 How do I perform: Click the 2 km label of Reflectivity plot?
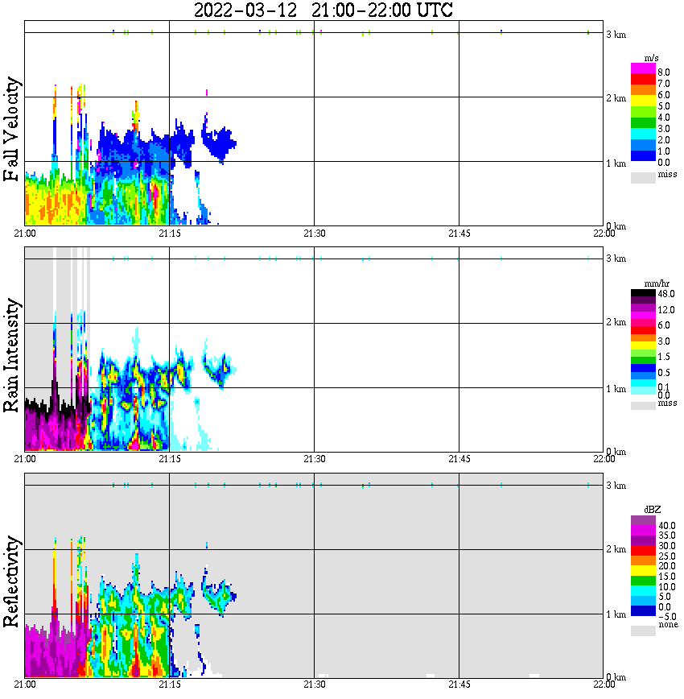pyautogui.click(x=616, y=549)
